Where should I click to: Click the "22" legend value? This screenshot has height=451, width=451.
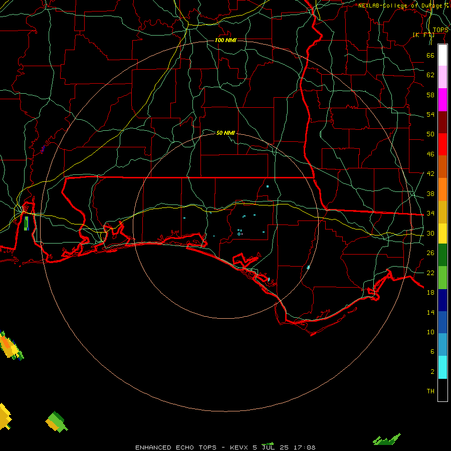tap(430, 273)
